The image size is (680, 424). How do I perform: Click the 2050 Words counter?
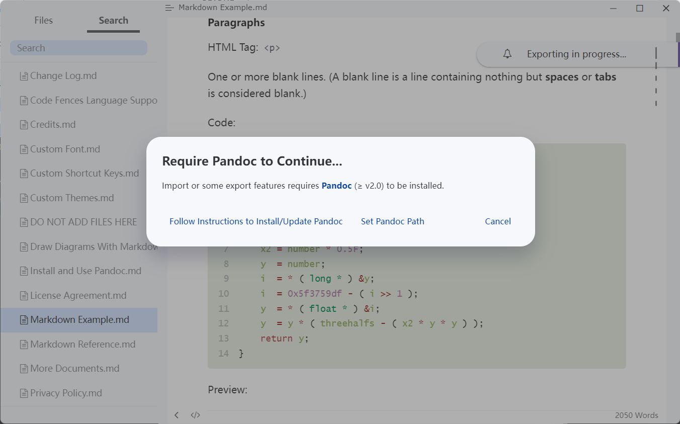636,415
